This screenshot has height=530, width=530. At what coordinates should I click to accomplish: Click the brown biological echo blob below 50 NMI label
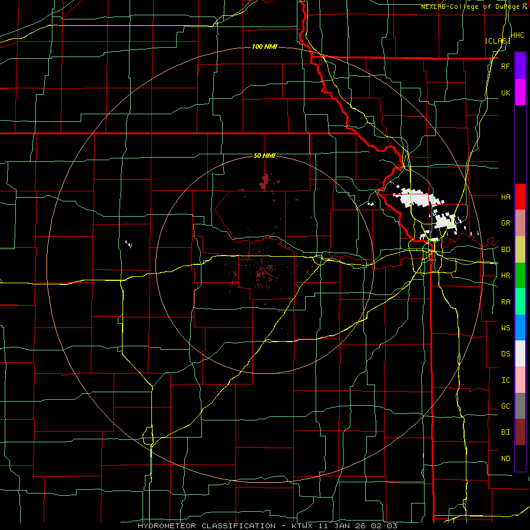pos(264,181)
